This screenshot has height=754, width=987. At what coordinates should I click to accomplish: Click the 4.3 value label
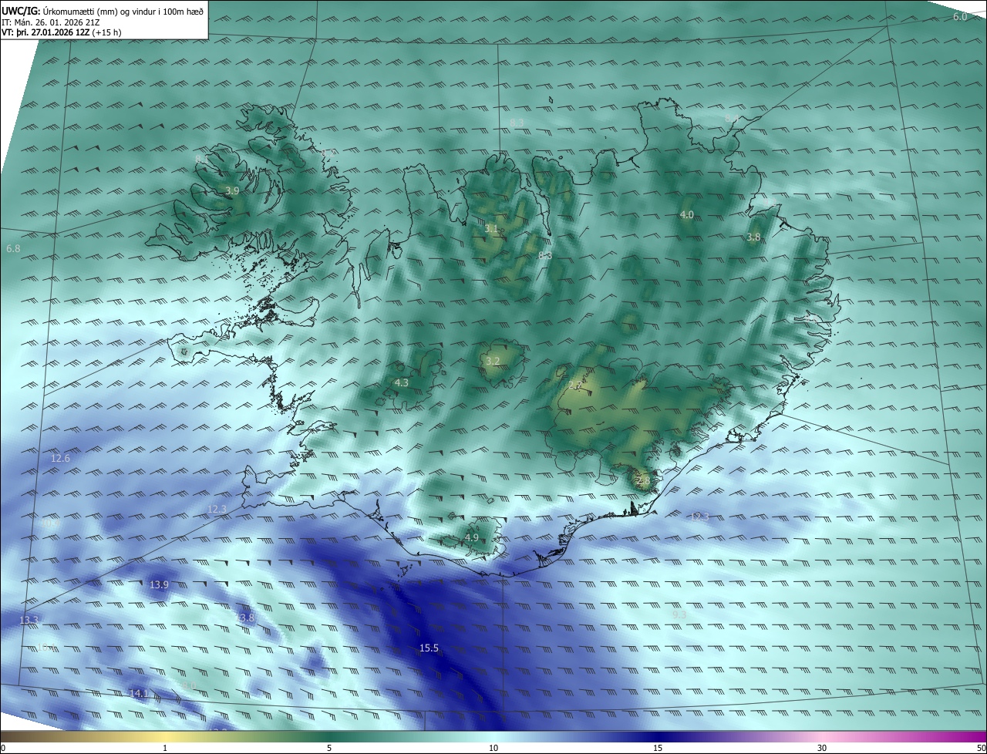402,382
